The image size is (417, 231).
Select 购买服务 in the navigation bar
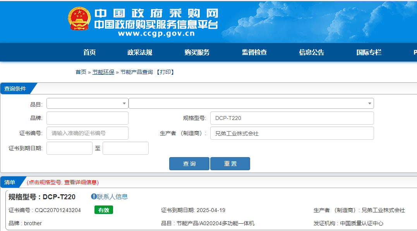pos(197,53)
